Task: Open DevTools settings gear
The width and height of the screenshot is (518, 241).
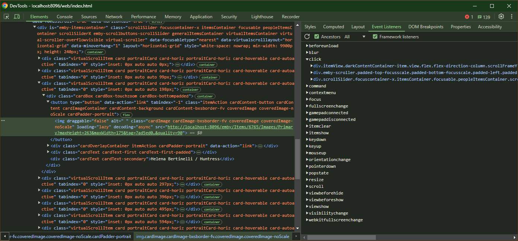Action: (x=501, y=17)
